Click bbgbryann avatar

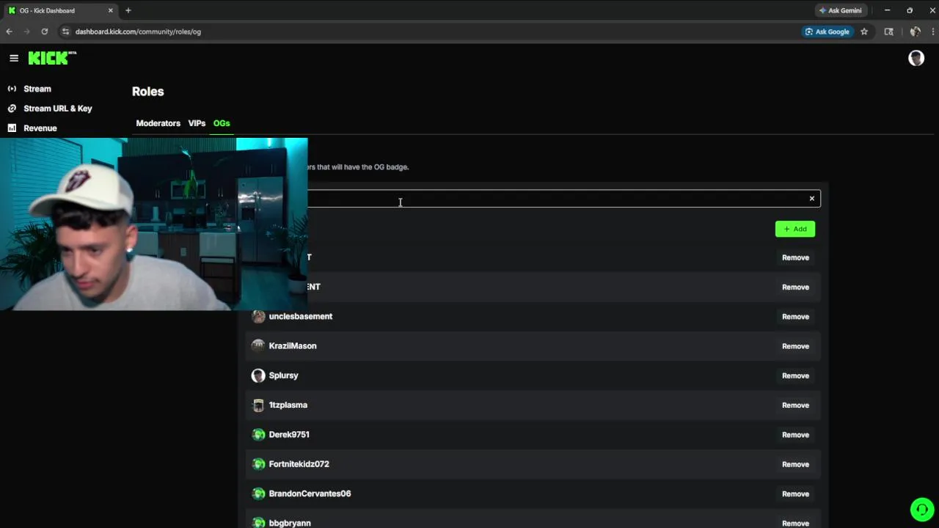[x=258, y=522]
